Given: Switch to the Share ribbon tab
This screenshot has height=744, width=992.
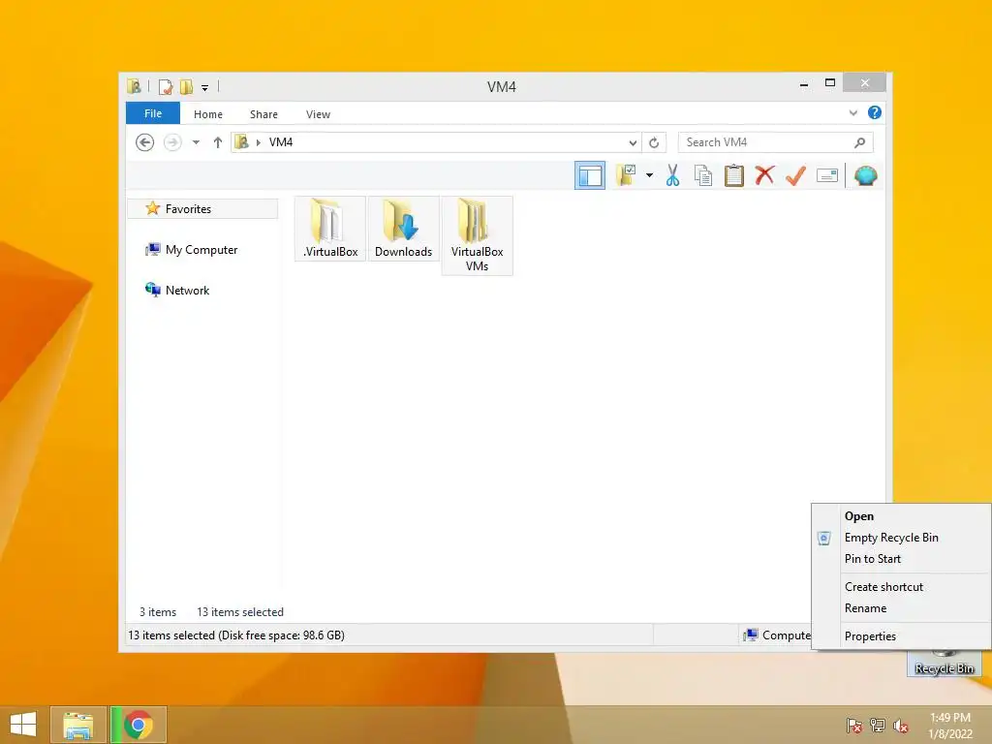Looking at the screenshot, I should pos(263,114).
